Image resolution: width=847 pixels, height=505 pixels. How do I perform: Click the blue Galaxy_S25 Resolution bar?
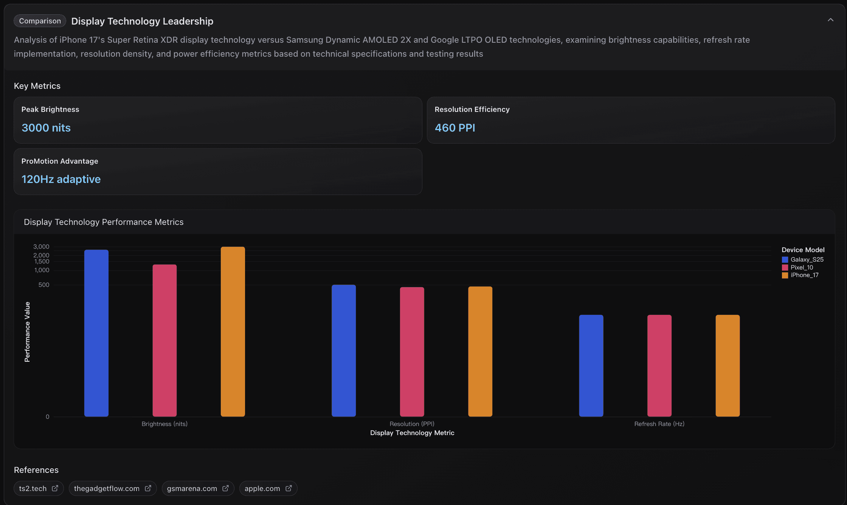(x=344, y=350)
